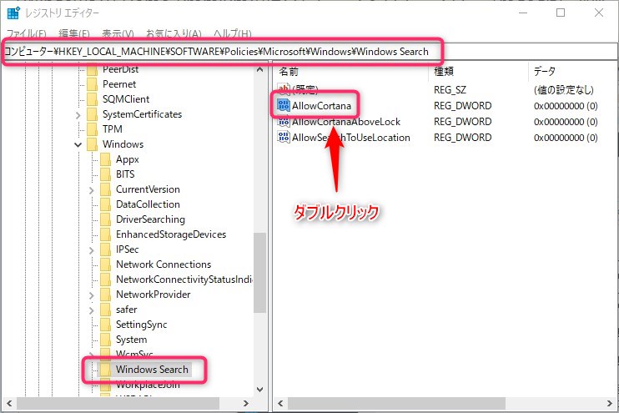Open the ヘルプ(H) menu

(233, 33)
